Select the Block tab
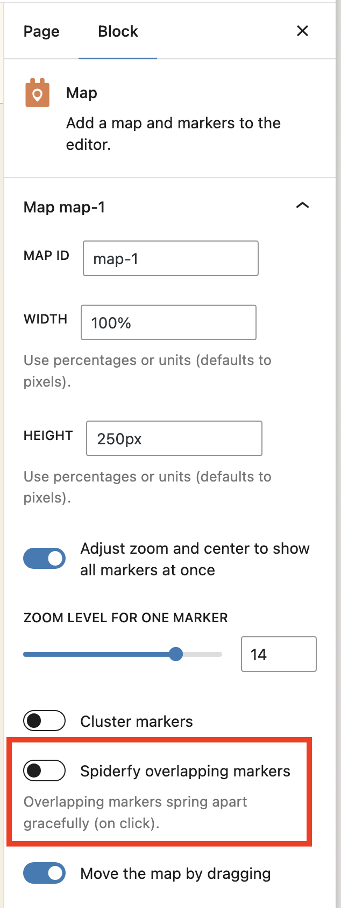 (x=118, y=31)
